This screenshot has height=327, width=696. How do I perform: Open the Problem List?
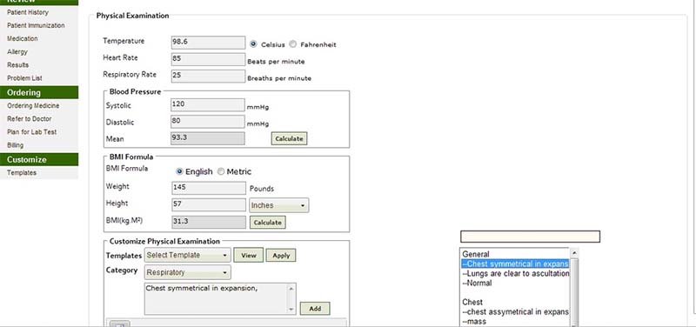point(24,78)
